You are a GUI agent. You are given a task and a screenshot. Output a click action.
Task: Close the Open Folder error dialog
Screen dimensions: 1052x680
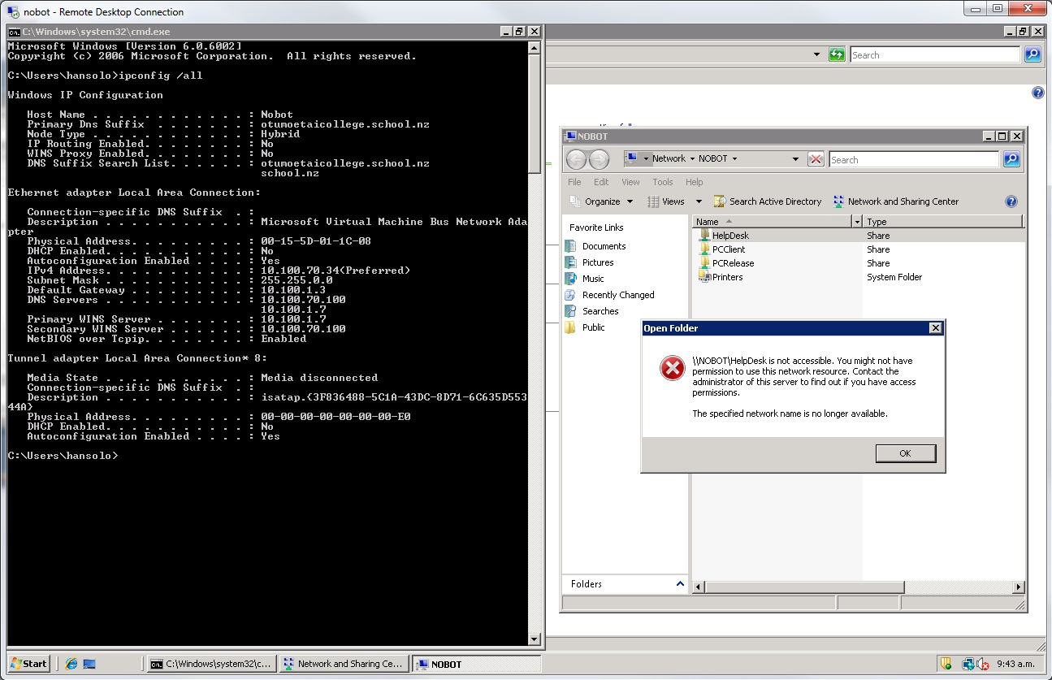[x=936, y=328]
